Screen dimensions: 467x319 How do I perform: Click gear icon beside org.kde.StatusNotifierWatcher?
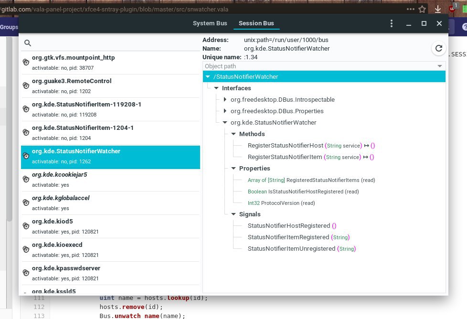pyautogui.click(x=26, y=156)
